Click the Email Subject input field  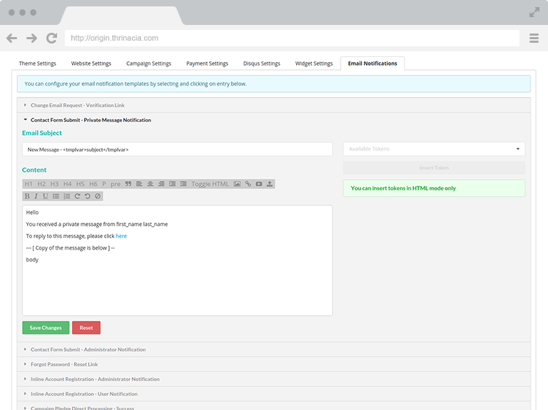point(177,149)
